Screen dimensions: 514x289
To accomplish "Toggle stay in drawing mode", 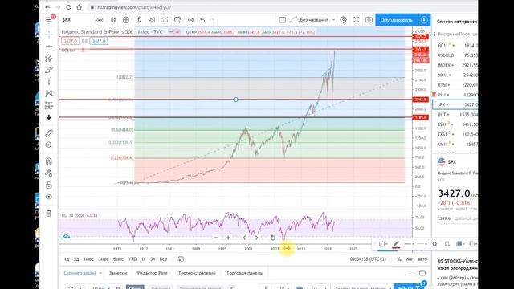I will (49, 173).
